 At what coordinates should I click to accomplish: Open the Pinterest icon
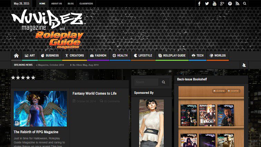click(x=230, y=3)
